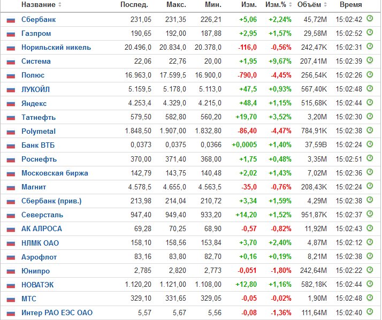Click the clock icon in Татнефть row
This screenshot has width=382, height=320.
(x=370, y=116)
